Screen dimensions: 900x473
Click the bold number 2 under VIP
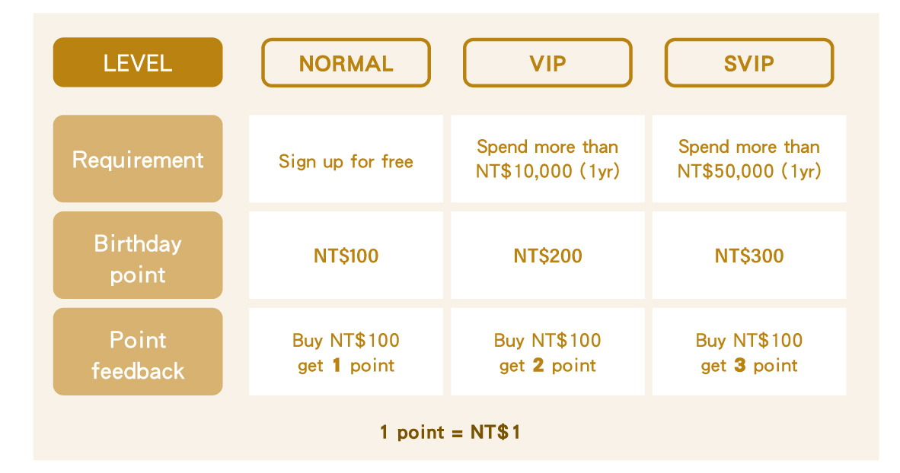click(538, 366)
